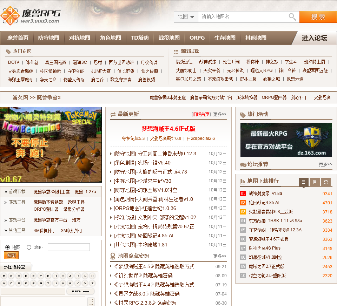Viewport: 337px width, 306px height.
Task: Click the tag icon beside 热门专区
Action: coord(8,52)
